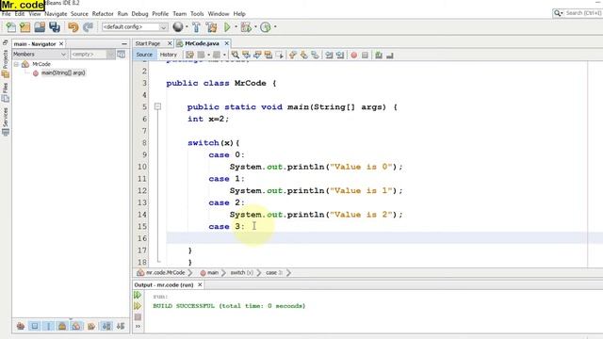Click the Stop Macro Recording icon
The height and width of the screenshot is (339, 603).
[365, 55]
